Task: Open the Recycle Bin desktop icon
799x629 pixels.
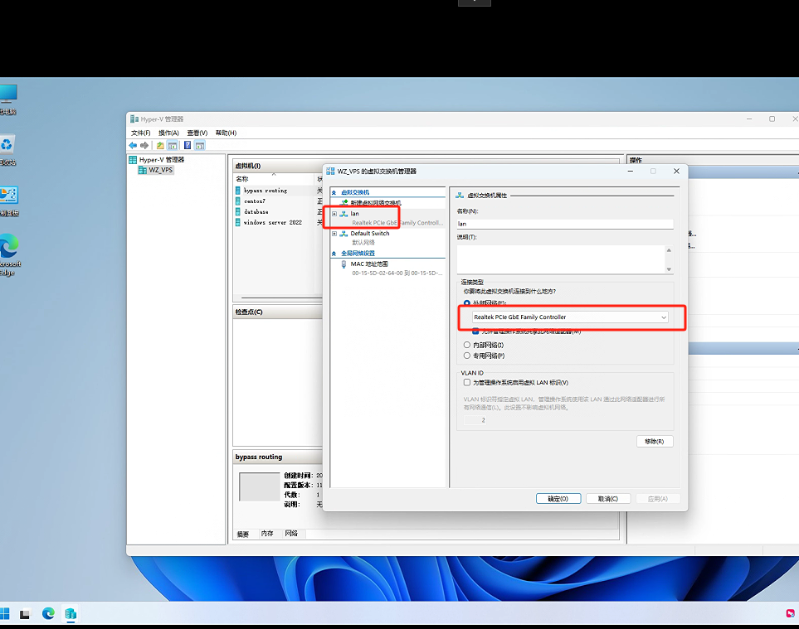Action: (7, 150)
